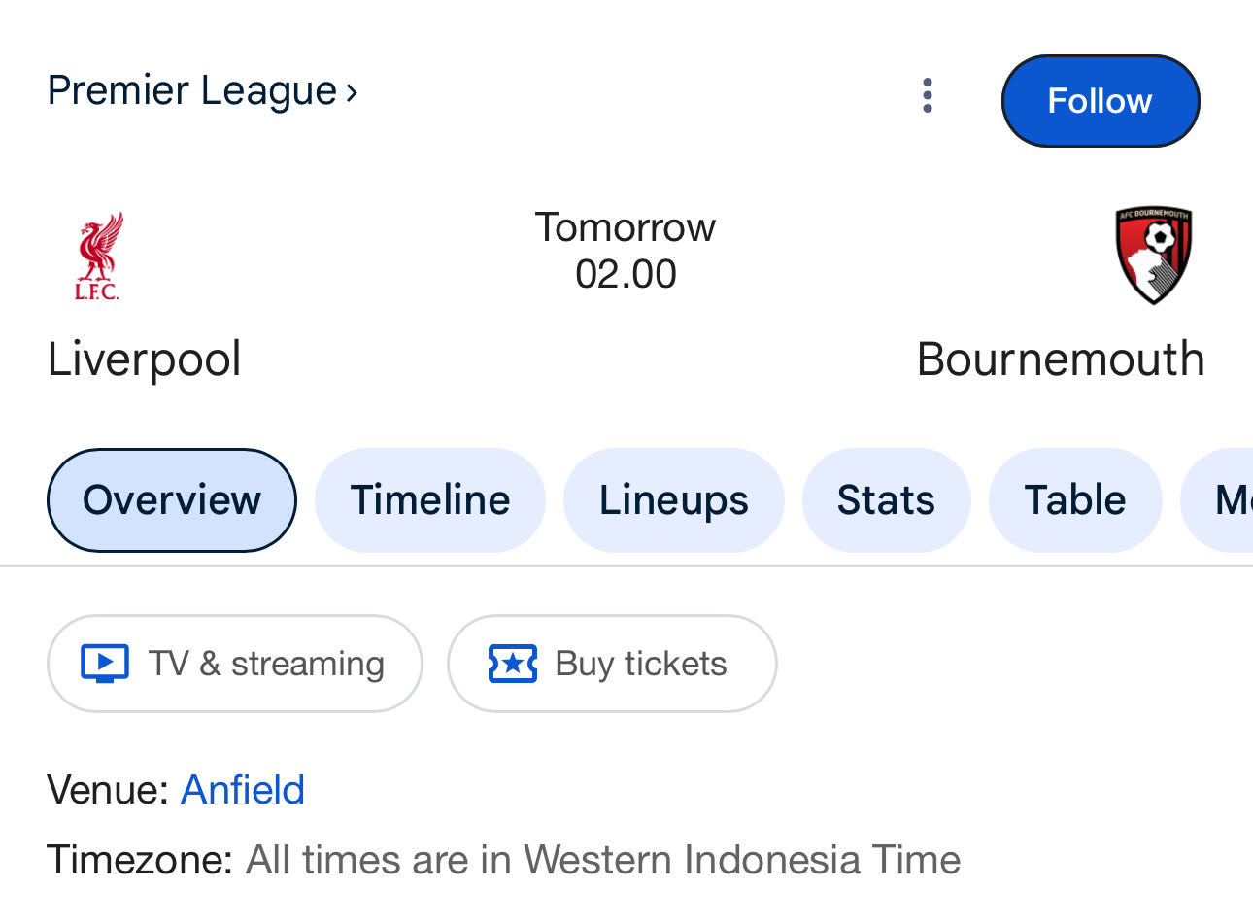
Task: View the Stats tab
Action: click(x=886, y=500)
